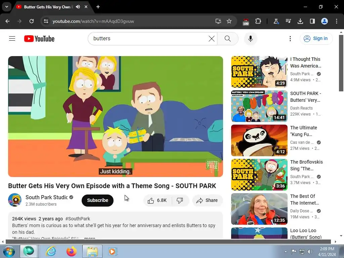This screenshot has height=258, width=344.
Task: Go back in browser history
Action: (x=7, y=21)
